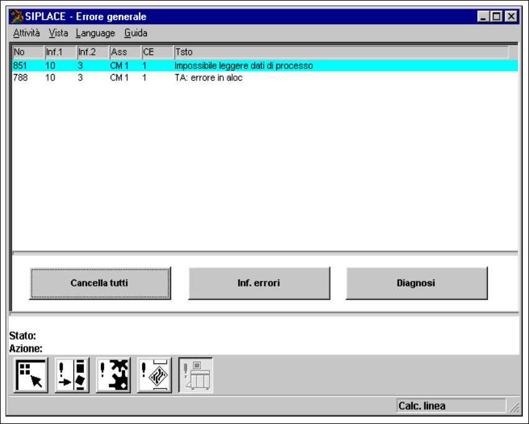Select error row 'Impossibile leggere dati di processo'
Viewport: 529px width, 424px height.
pyautogui.click(x=265, y=65)
